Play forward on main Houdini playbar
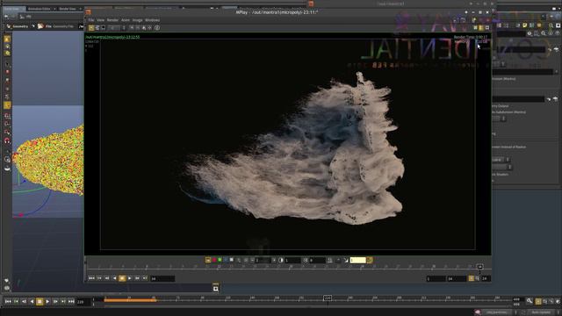This screenshot has height=316, width=562. click(x=47, y=302)
